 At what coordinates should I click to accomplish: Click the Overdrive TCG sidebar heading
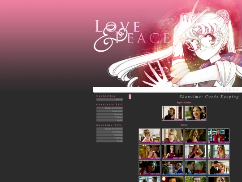pyautogui.click(x=110, y=104)
